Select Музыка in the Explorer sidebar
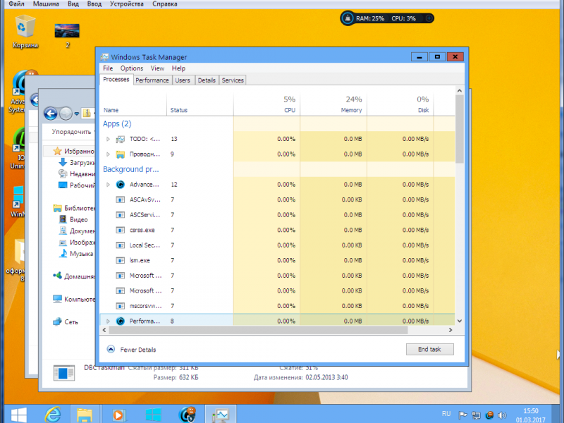Image resolution: width=564 pixels, height=423 pixels. 81,254
